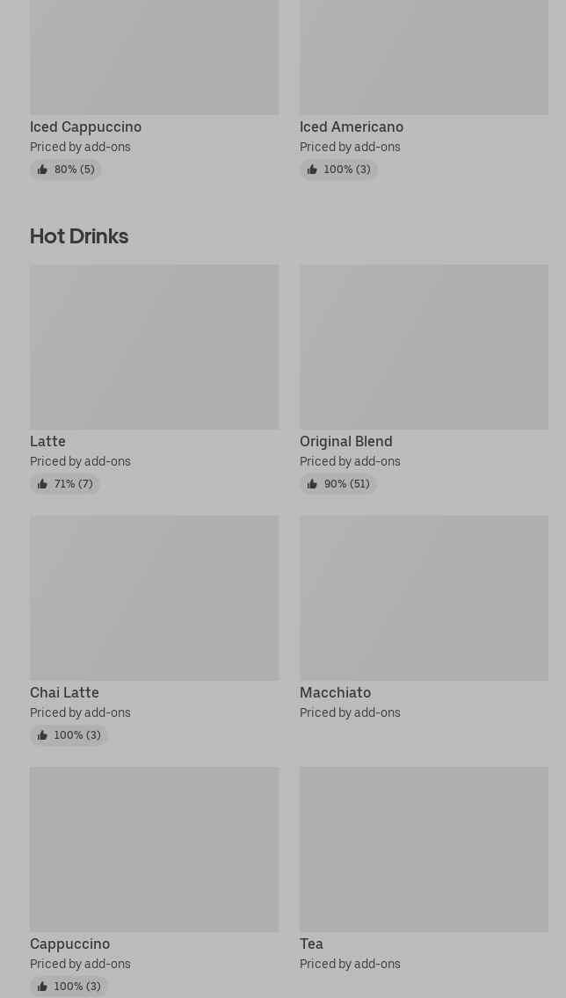Click thumbs-up icon under Chai Latte
The width and height of the screenshot is (566, 998).
point(42,735)
